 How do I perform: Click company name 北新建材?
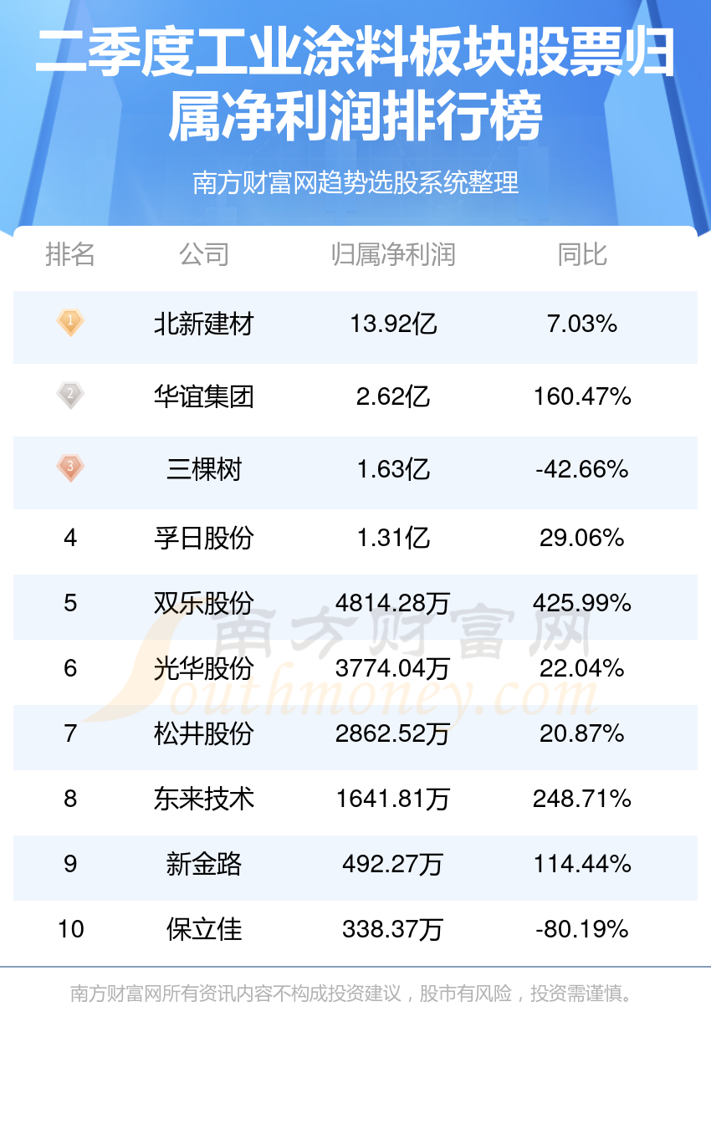(x=203, y=324)
